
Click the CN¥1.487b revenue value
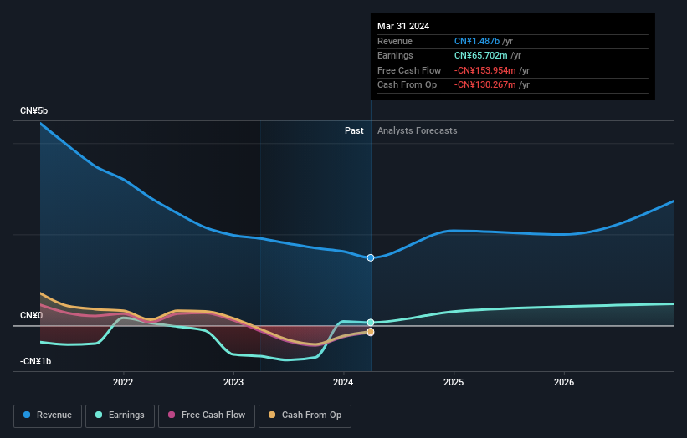pos(477,41)
